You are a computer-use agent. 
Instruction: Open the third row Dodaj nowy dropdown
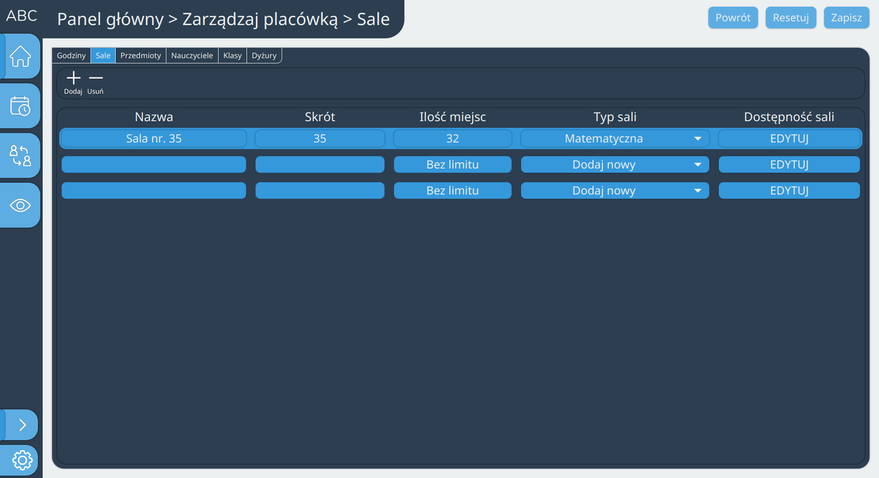point(615,191)
